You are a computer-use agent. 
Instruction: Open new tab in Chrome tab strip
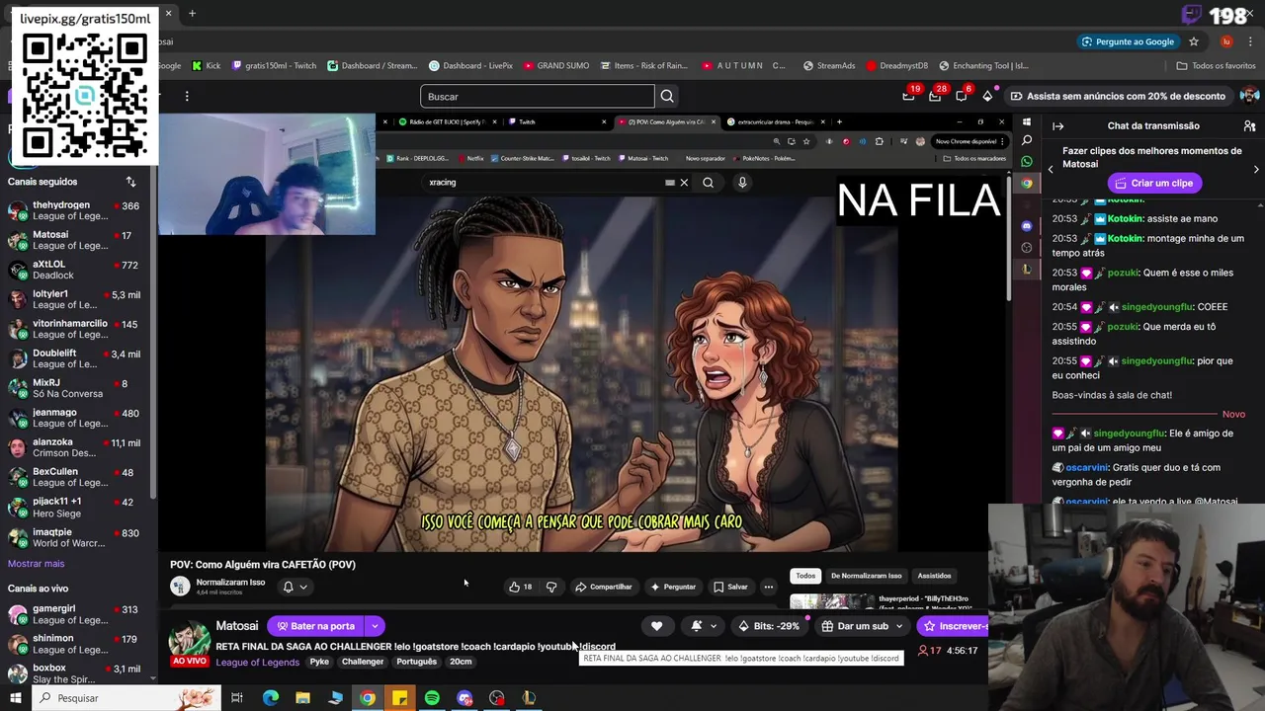point(192,14)
